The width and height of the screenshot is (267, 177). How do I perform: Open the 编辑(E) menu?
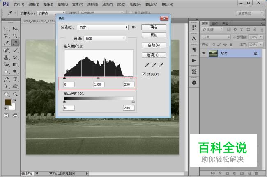34,5
